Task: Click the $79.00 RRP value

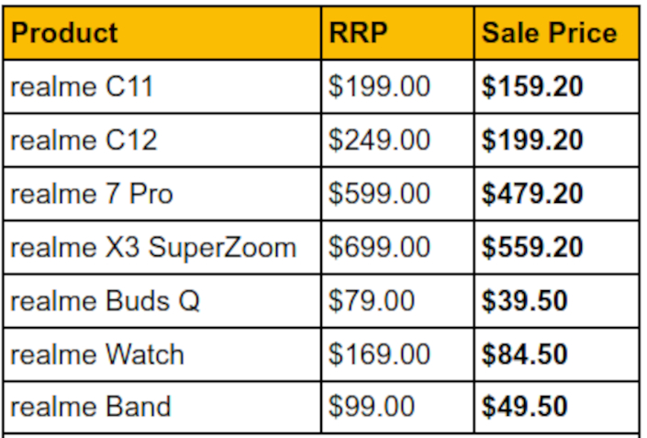Action: (372, 300)
